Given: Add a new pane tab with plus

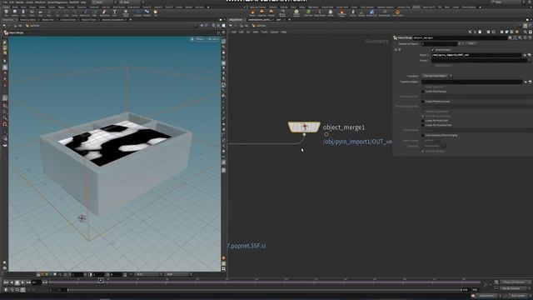Looking at the screenshot, I should coord(289,20).
